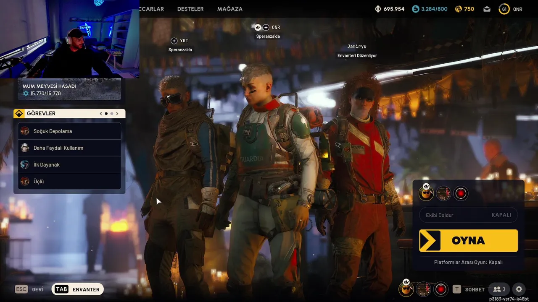Toggle Ekibi Doldur squad fill setting

click(468, 215)
